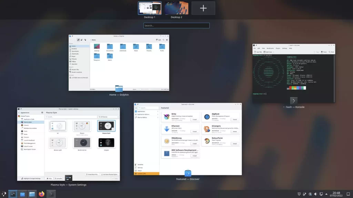Click Highlight Changed Settings button

click(31, 178)
